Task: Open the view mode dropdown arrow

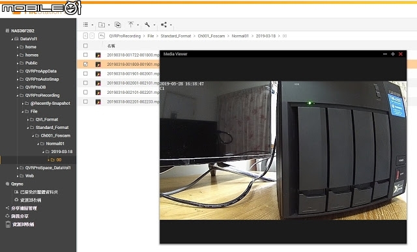Action: 93,25
